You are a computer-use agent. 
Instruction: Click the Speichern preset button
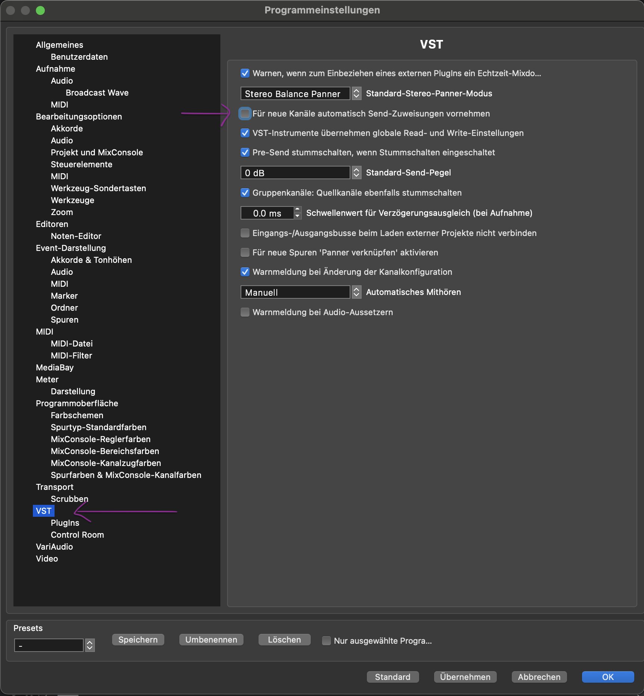(138, 640)
